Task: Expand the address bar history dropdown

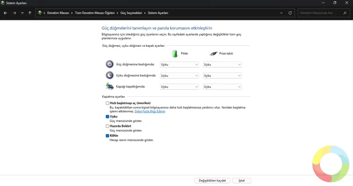Action: (x=281, y=13)
